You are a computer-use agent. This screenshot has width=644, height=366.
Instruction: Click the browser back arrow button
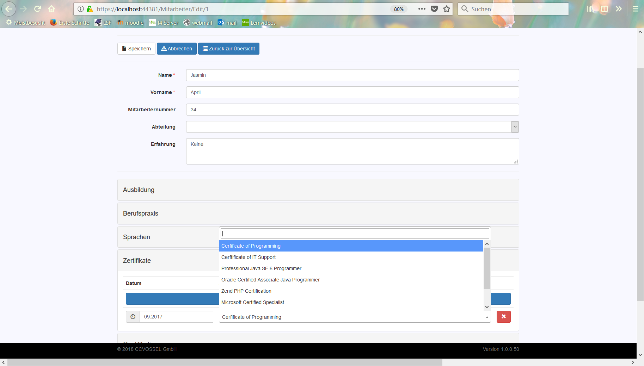(x=9, y=9)
